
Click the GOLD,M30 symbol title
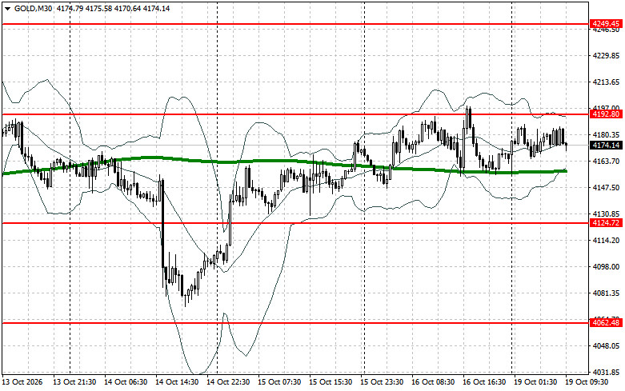click(33, 8)
